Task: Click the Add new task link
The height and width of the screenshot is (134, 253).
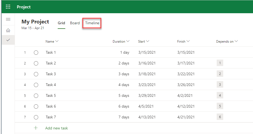Action: click(56, 128)
